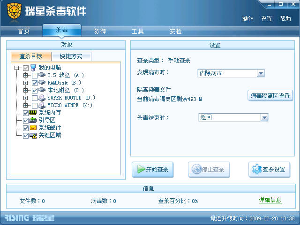This screenshot has height=225, width=300.
Task: Switch to the 快捷方式 sub-tab
Action: coord(71,56)
